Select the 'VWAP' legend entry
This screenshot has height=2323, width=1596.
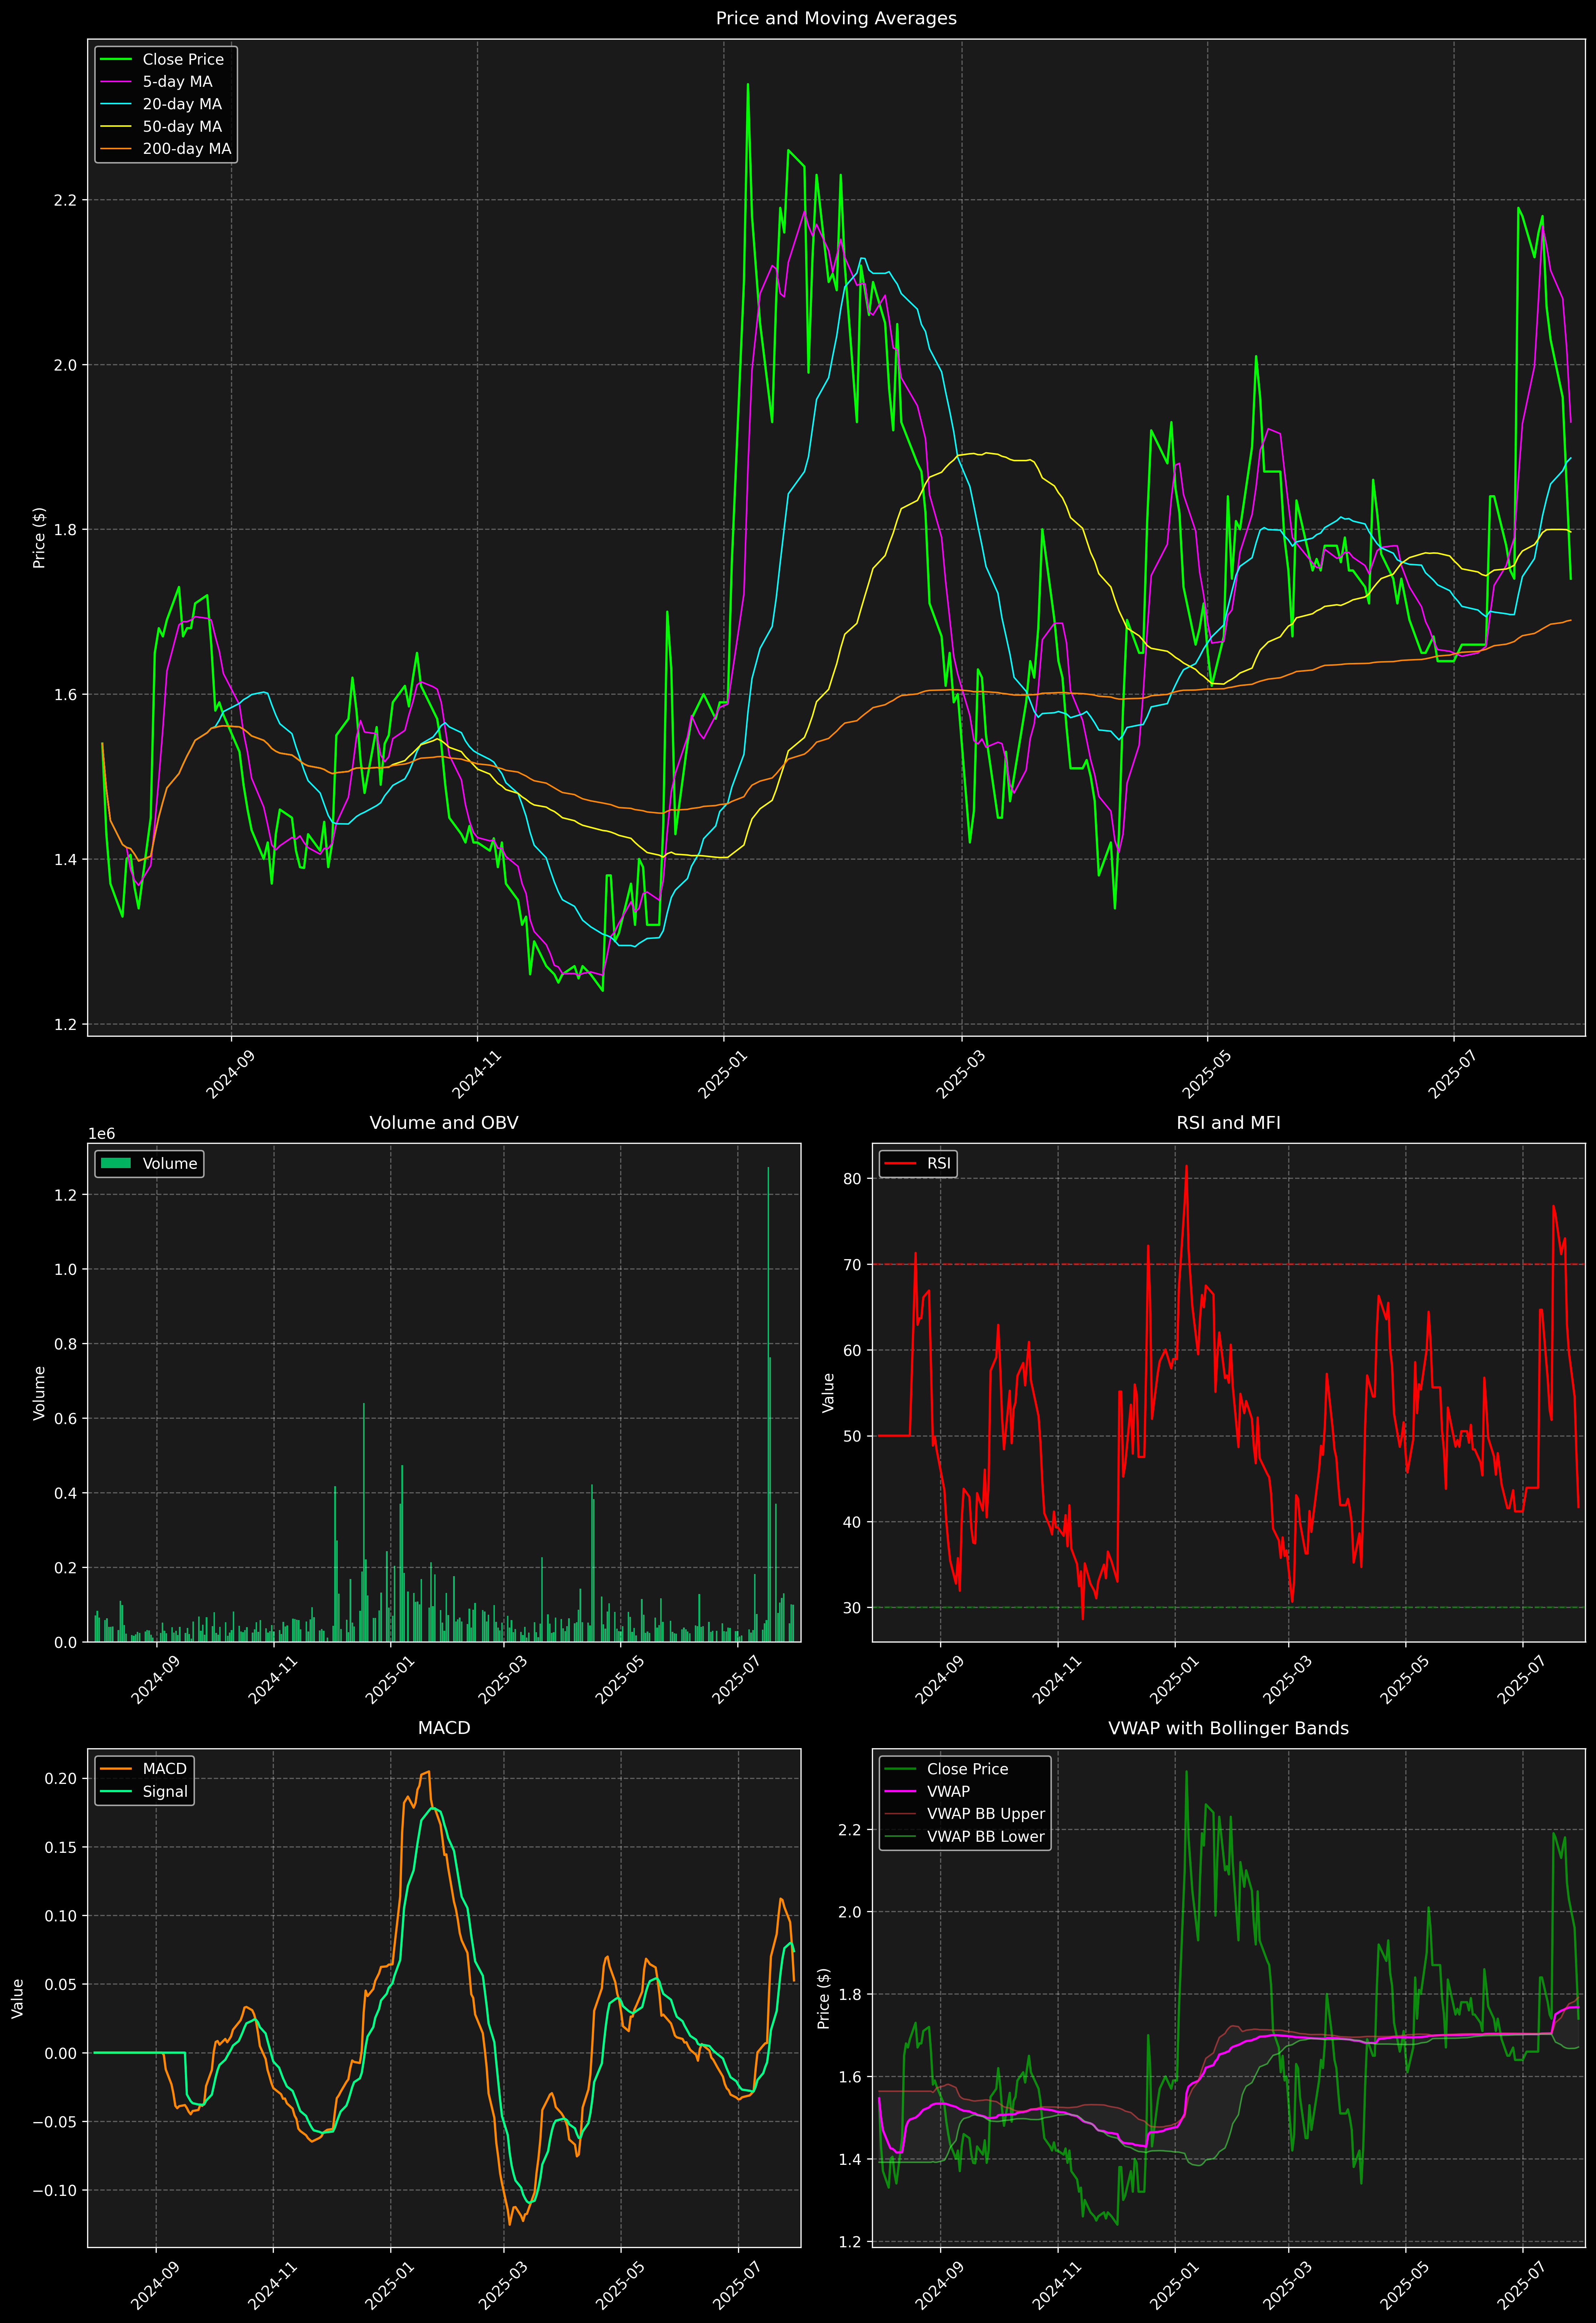(x=927, y=1791)
